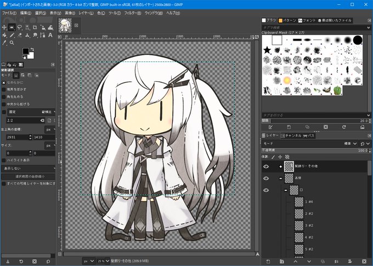Restore tool options defaults icon at bottom left

point(48,261)
